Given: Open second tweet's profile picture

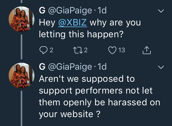Looking at the screenshot, I should point(21,76).
